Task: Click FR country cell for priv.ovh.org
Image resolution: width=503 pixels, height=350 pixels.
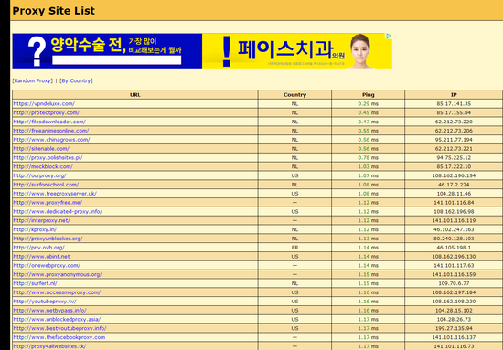Action: (x=294, y=248)
